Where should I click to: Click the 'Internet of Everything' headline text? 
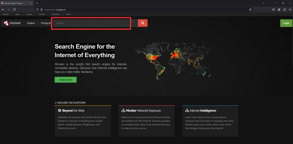84,55
